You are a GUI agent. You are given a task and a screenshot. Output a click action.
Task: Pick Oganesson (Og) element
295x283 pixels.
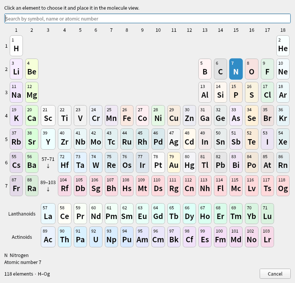(x=283, y=186)
